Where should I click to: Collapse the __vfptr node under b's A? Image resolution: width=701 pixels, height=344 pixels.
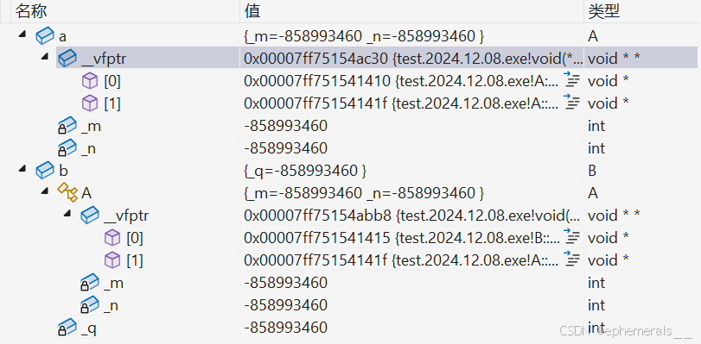(67, 213)
